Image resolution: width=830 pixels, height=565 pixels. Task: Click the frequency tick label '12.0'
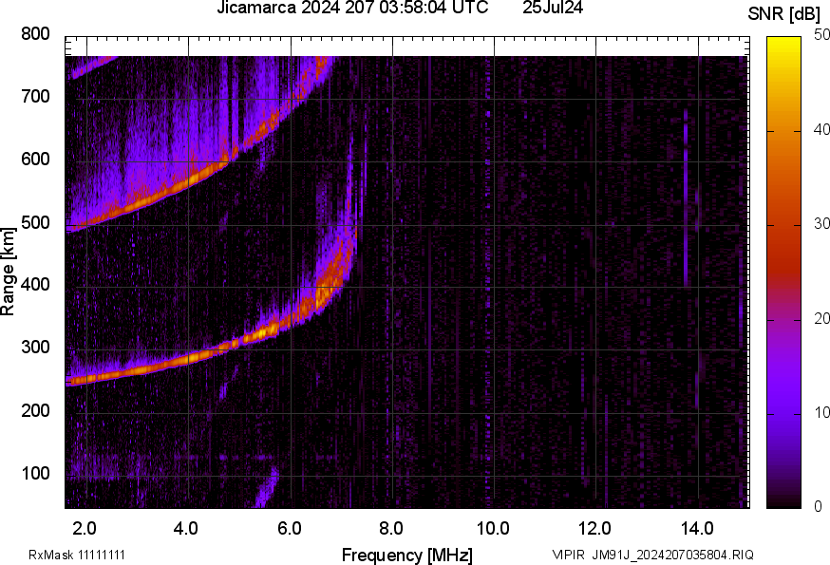[594, 529]
